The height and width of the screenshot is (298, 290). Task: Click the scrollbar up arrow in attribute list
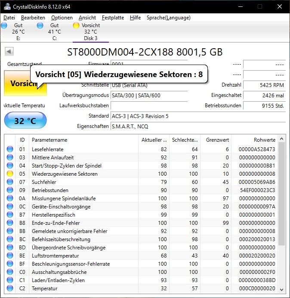[282, 139]
